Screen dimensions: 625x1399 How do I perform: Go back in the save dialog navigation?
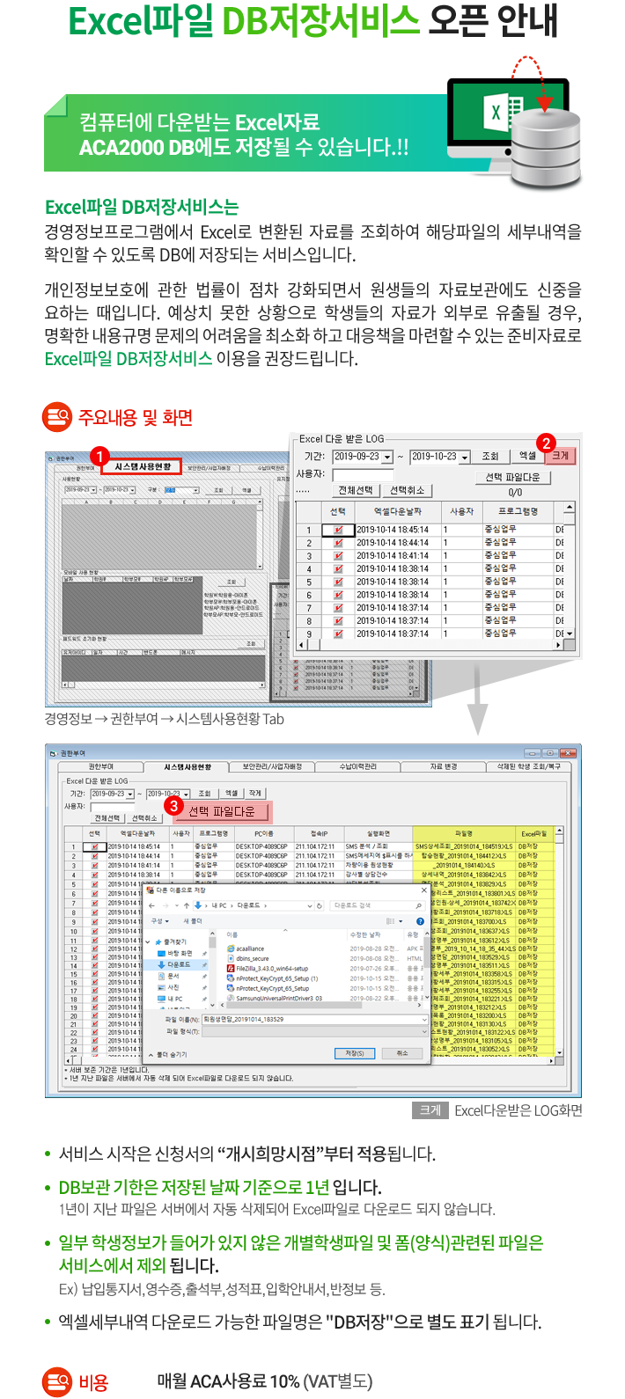(151, 905)
